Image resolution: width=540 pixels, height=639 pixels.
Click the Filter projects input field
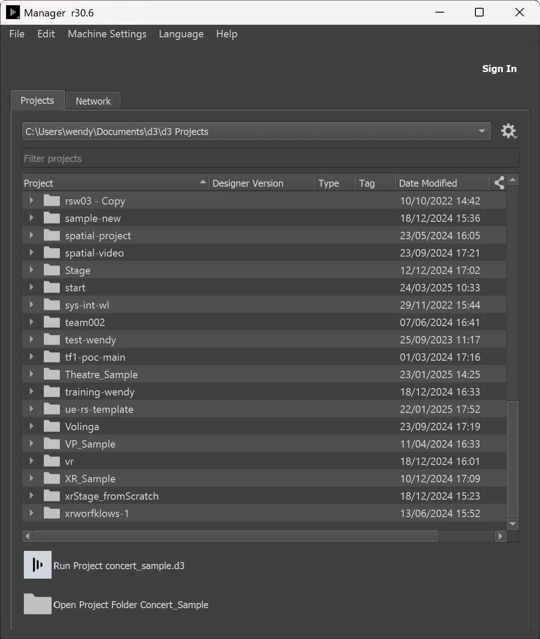tap(270, 158)
